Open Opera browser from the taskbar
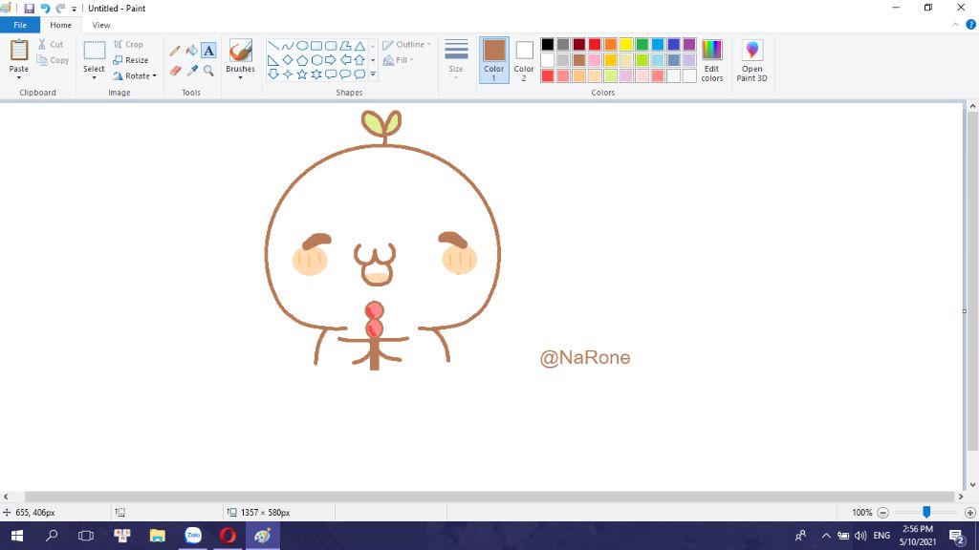 tap(228, 536)
